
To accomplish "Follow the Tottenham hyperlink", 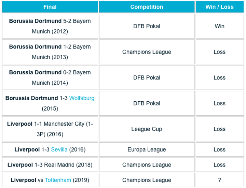I will coord(58,180).
